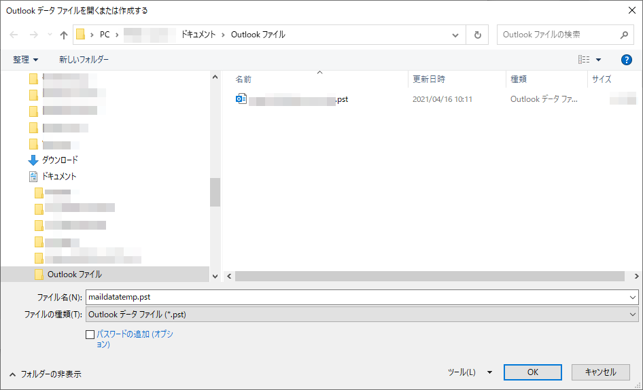Enable the パスワードの追加 checkbox
643x390 pixels.
pos(90,335)
